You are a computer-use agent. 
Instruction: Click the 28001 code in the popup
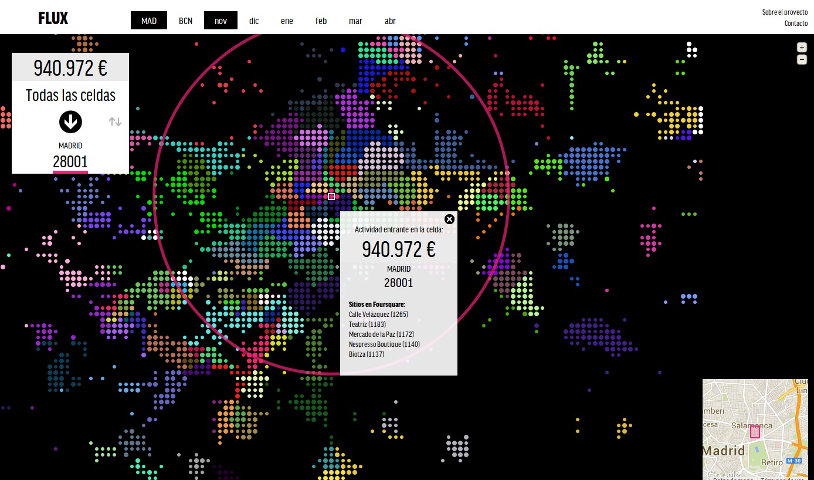pos(399,283)
